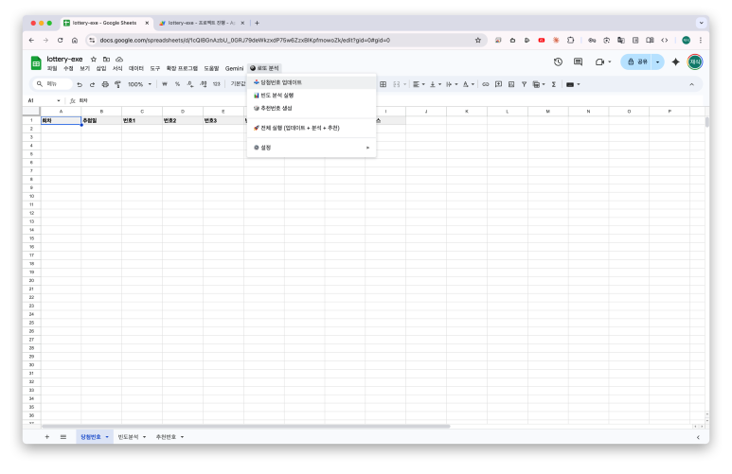Click the create filter funnel icon

[x=524, y=84]
